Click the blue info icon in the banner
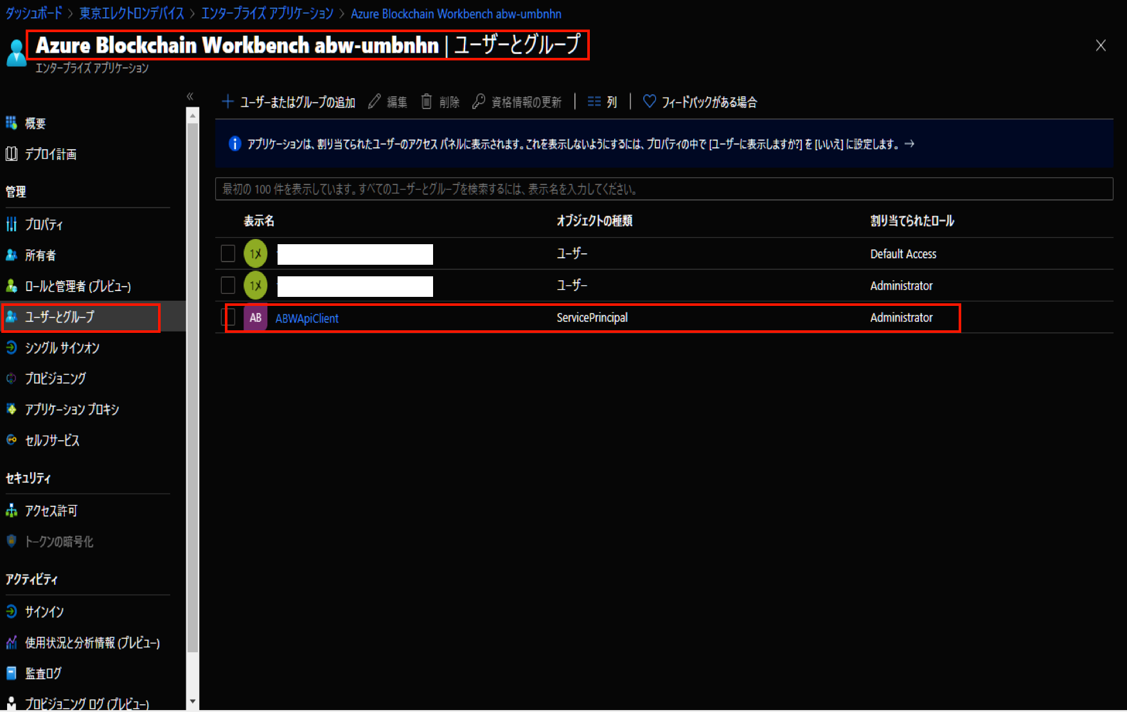Viewport: 1127px width, 712px height. [x=235, y=144]
